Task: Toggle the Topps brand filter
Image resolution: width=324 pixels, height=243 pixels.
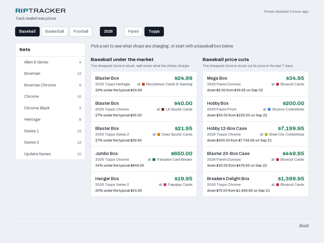Action: (x=154, y=32)
